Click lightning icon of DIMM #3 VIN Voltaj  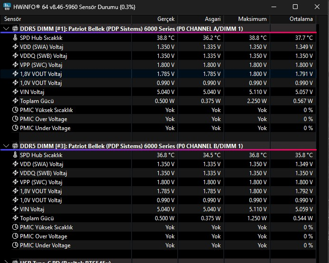(15, 209)
